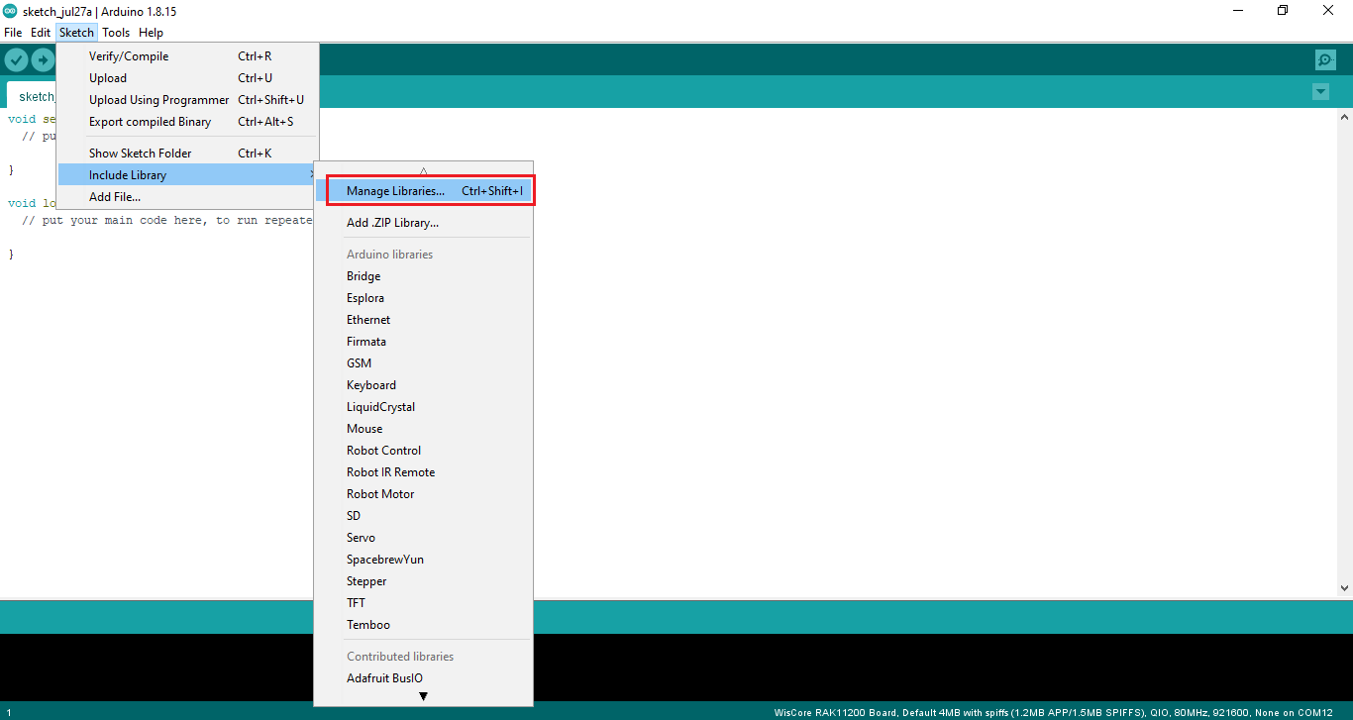
Task: Include the Stepper library
Action: coord(424,581)
